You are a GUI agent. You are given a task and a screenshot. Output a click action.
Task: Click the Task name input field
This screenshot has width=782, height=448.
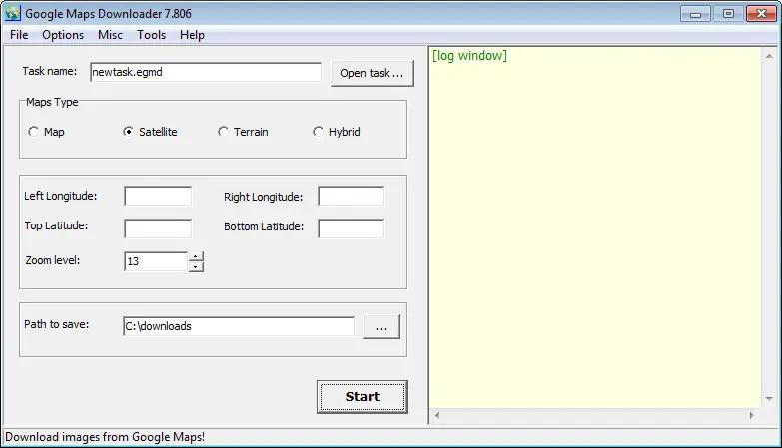point(206,72)
